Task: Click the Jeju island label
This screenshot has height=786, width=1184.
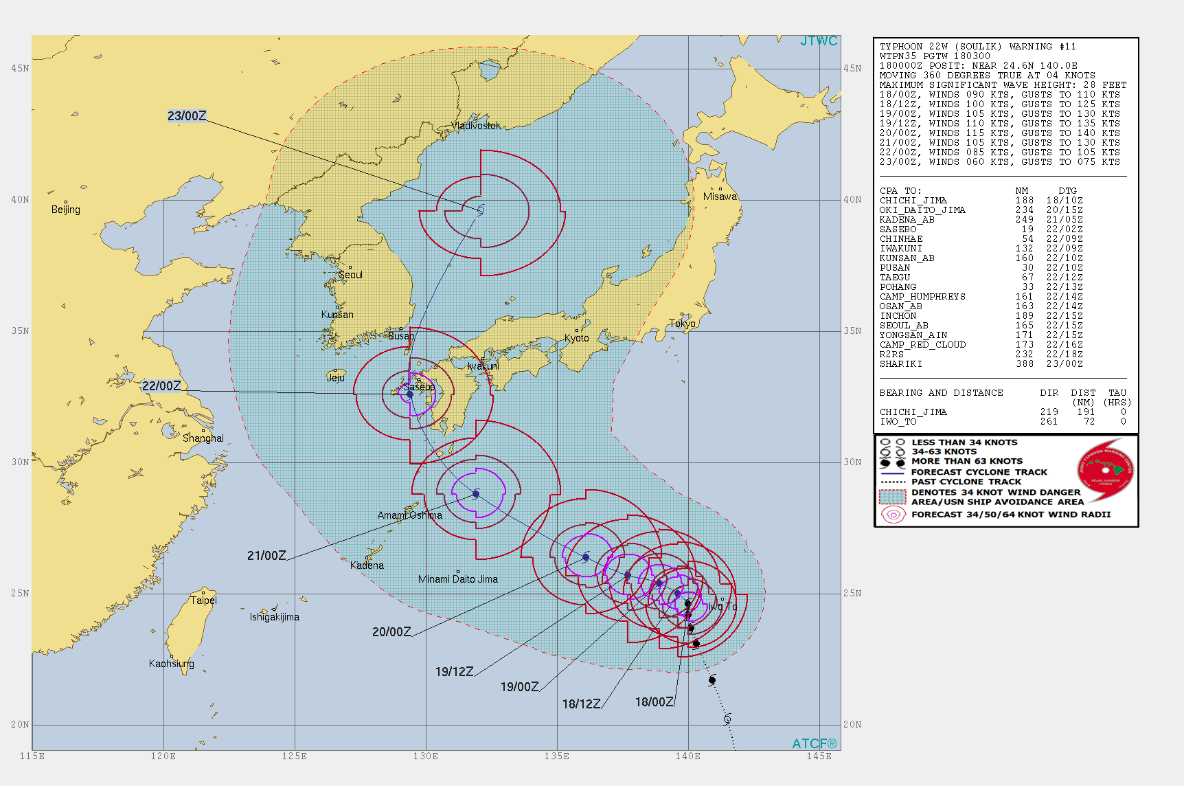Action: pos(336,378)
